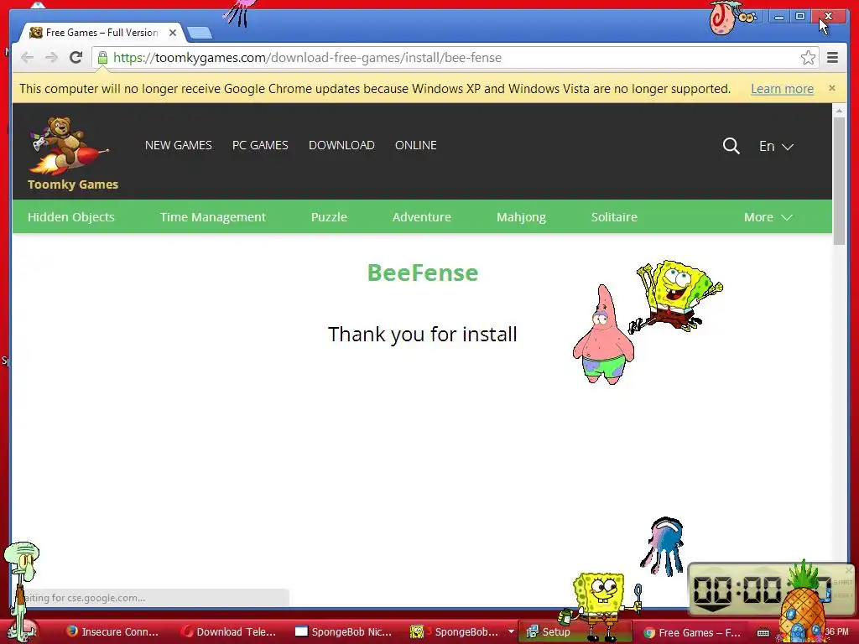Screen dimensions: 859x644
Task: Go to the Time Management category
Action: [212, 217]
